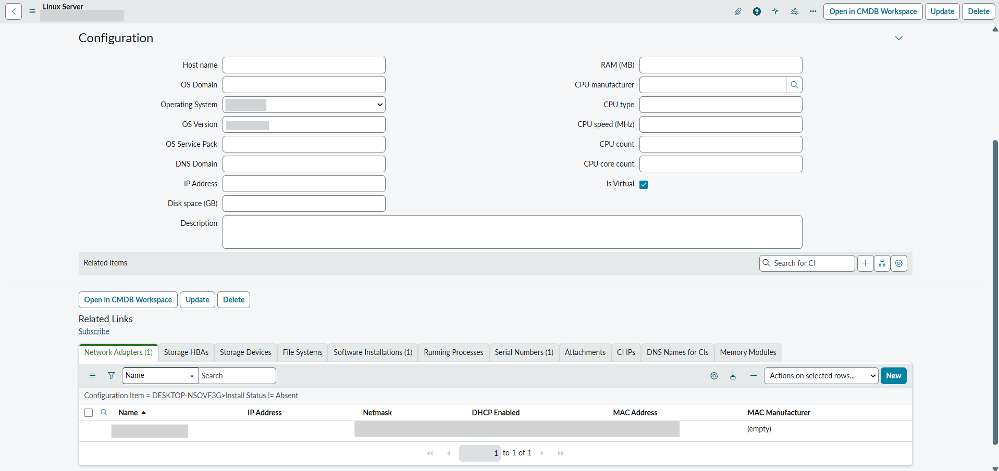This screenshot has width=999, height=471.
Task: Open the activity stream pulse icon
Action: tap(775, 11)
